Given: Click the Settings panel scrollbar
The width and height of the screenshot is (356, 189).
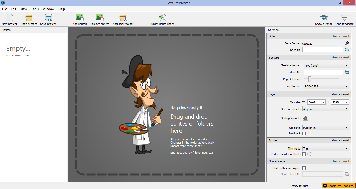Looking at the screenshot, I should tap(353, 107).
